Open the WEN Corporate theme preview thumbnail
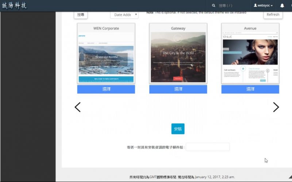Viewport: 292px width, 182px height. coord(106,58)
